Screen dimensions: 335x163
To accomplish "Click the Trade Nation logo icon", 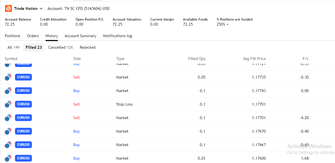I will pyautogui.click(x=8, y=8).
